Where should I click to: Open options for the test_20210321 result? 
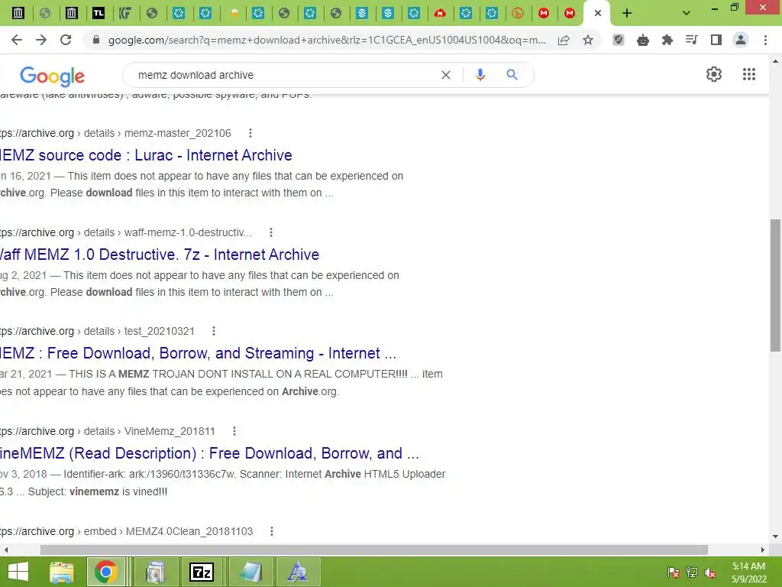pos(214,332)
